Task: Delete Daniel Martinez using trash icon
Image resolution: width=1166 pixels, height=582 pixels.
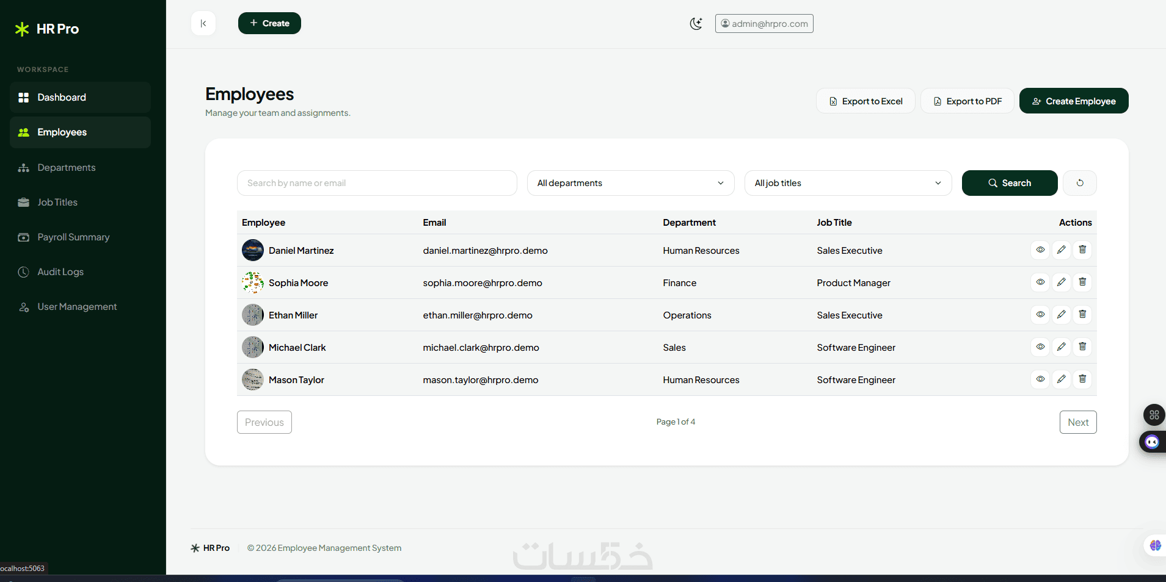Action: (x=1082, y=250)
